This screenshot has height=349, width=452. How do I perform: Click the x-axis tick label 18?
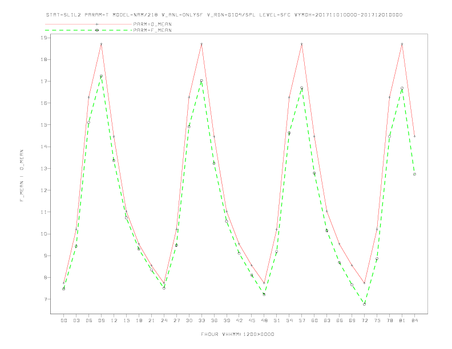(139, 320)
